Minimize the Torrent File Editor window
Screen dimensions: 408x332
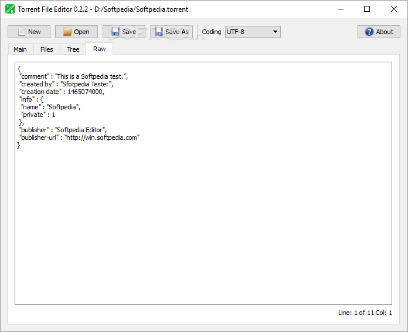click(341, 9)
